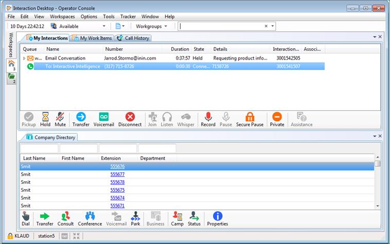The height and width of the screenshot is (244, 390).
Task: Click the Consult button
Action: [66, 218]
